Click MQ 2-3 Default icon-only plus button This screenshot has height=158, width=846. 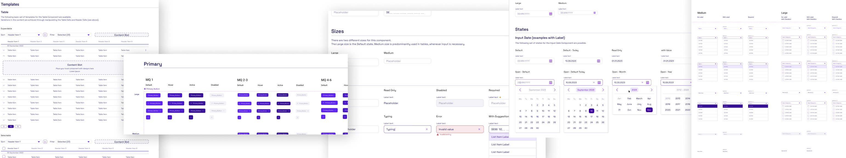click(239, 117)
